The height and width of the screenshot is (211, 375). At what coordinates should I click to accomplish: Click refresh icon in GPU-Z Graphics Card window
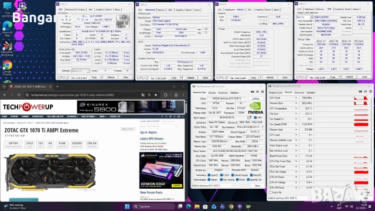pos(257,92)
